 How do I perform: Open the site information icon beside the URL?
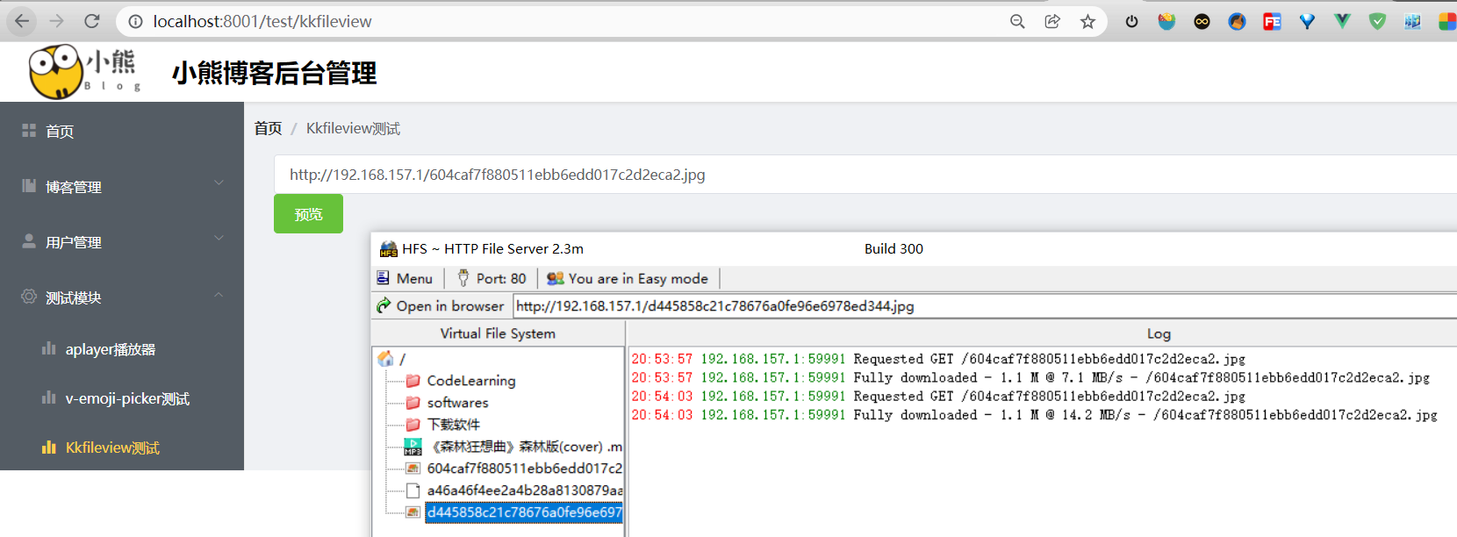(x=135, y=21)
